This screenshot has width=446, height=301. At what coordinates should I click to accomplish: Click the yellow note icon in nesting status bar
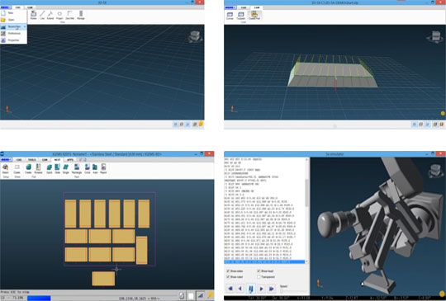pos(211,295)
